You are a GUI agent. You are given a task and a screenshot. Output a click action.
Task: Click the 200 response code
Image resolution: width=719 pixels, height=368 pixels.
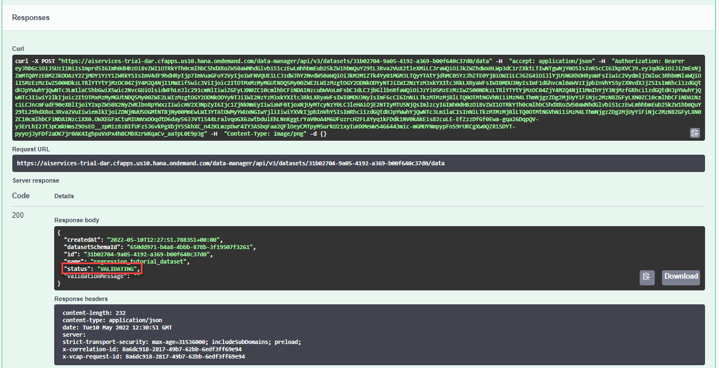18,216
